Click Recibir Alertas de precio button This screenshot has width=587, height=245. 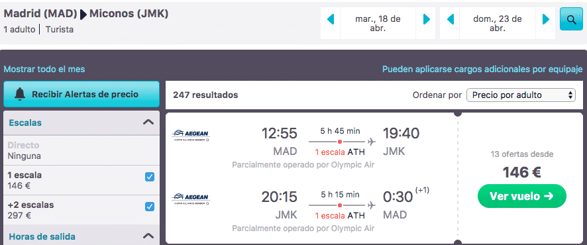[x=81, y=94]
